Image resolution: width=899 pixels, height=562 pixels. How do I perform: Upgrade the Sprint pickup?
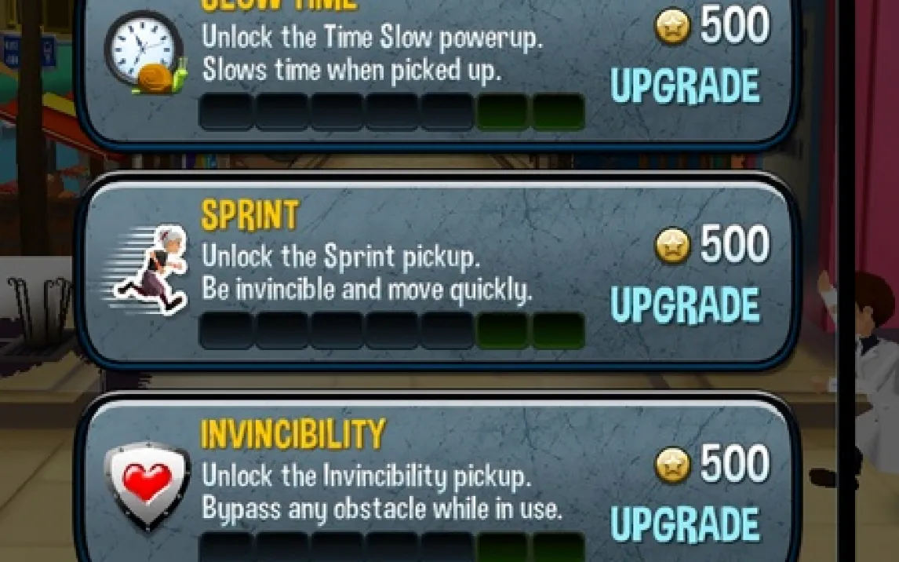point(686,305)
